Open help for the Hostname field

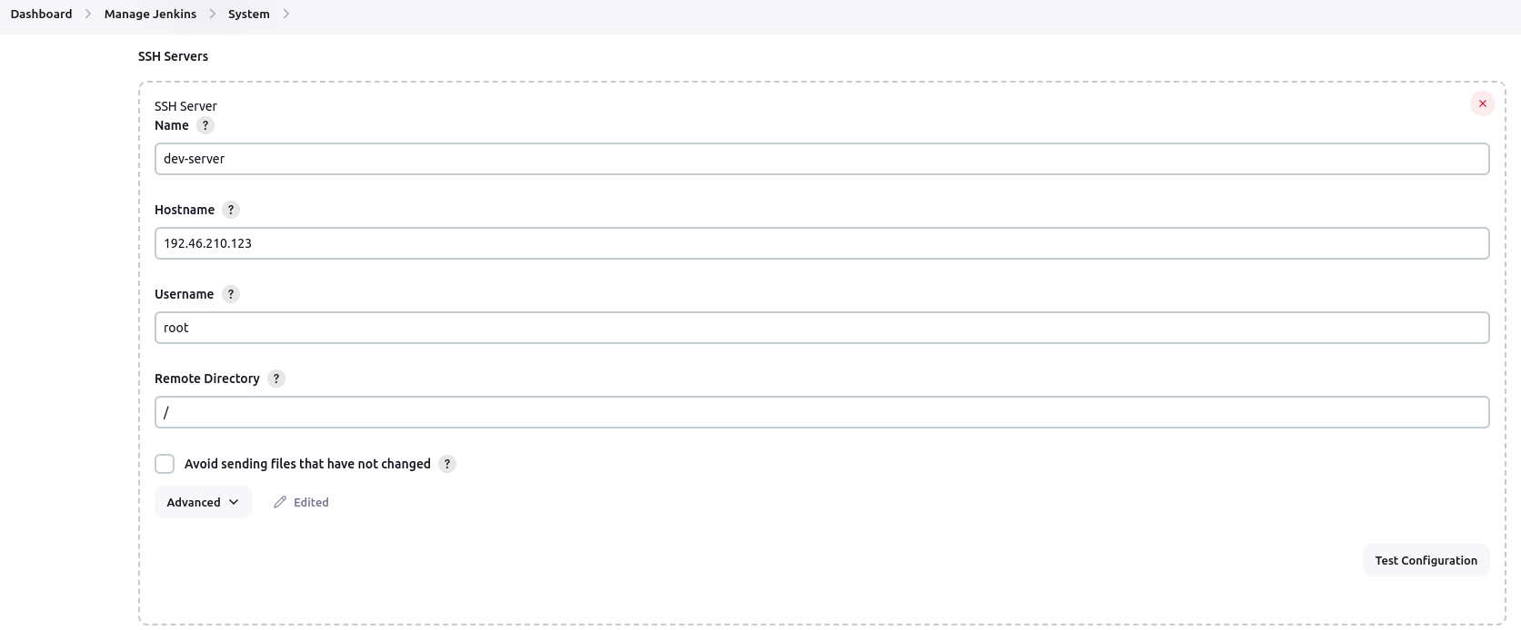pyautogui.click(x=231, y=210)
